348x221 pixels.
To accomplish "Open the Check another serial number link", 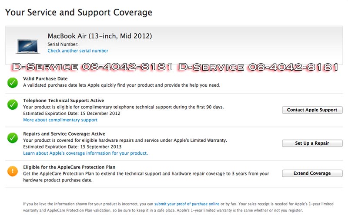I will tap(78, 51).
